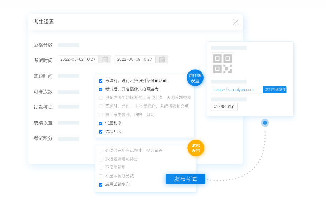Click the exam QR code image
The height and width of the screenshot is (207, 325).
222,63
